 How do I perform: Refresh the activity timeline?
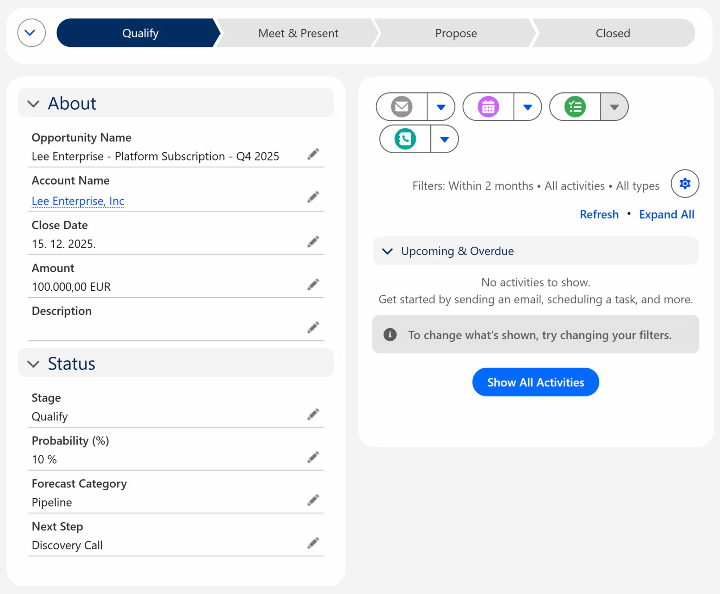(599, 214)
